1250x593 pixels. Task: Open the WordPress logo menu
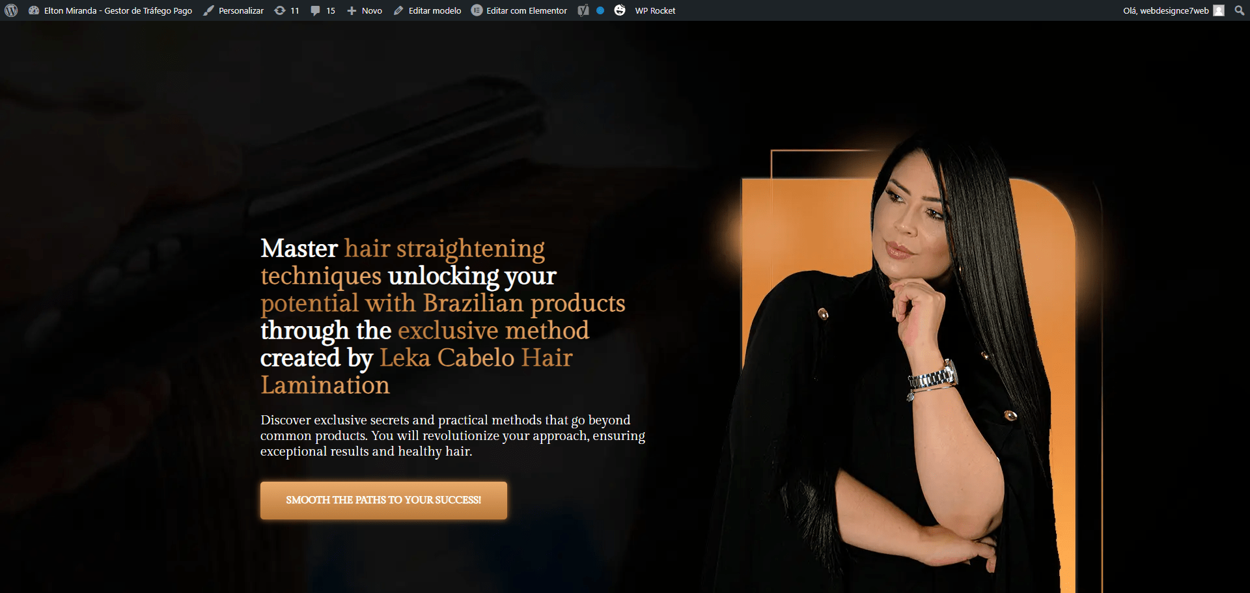[x=11, y=10]
